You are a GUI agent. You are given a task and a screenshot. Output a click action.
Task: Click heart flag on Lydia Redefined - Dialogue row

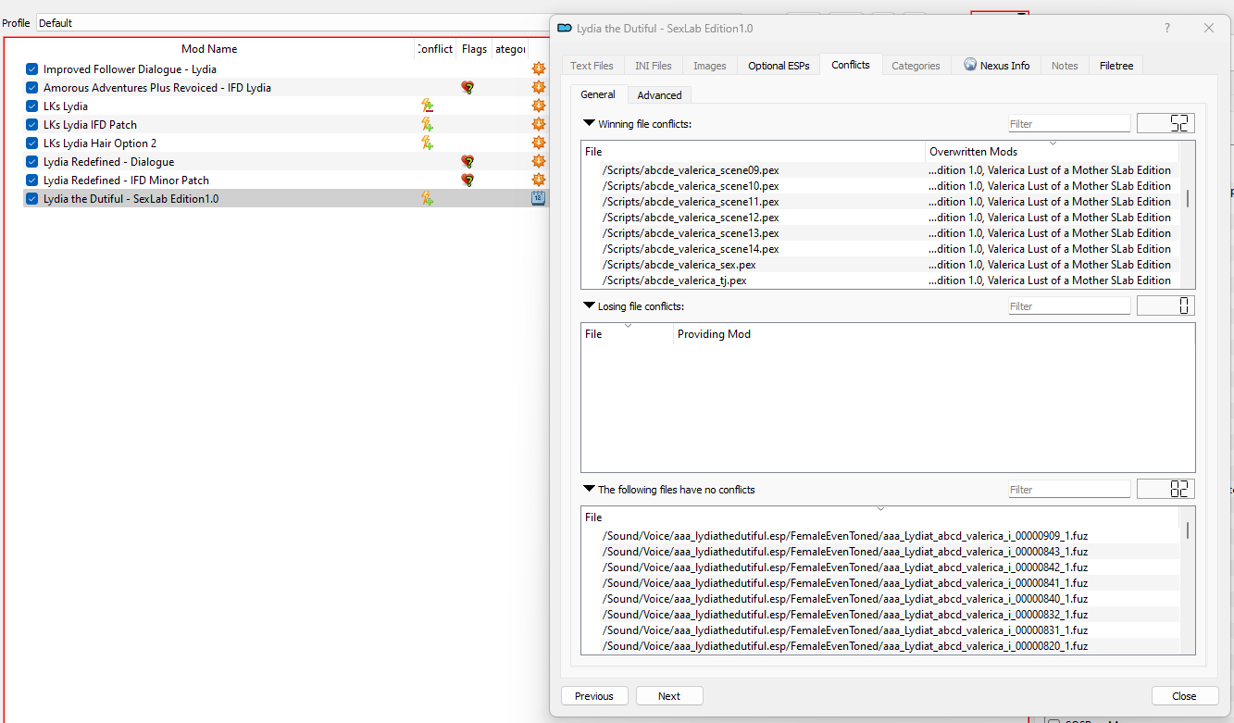pyautogui.click(x=467, y=162)
